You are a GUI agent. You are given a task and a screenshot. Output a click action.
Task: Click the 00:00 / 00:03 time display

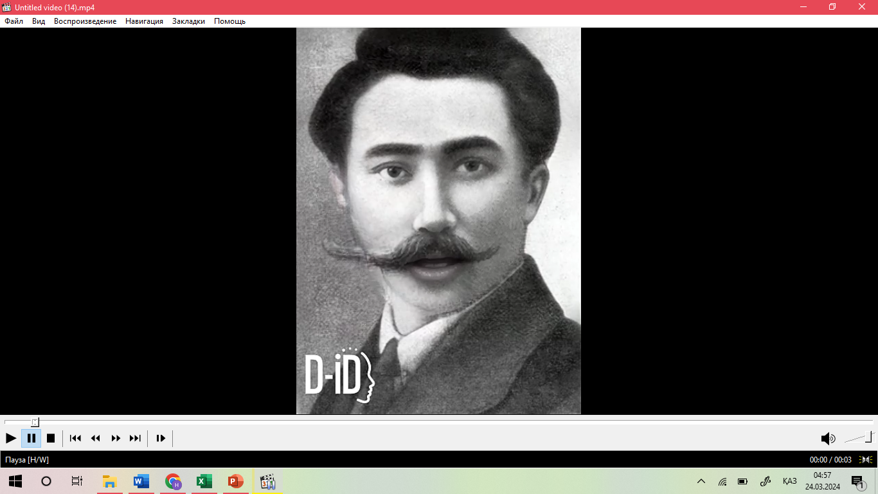(830, 460)
